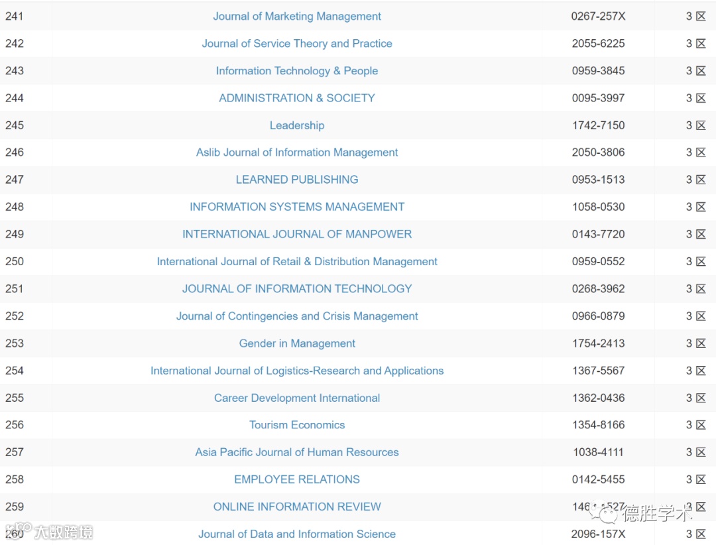Click row number 258
Viewport: 716px width, 545px height.
[x=15, y=479]
